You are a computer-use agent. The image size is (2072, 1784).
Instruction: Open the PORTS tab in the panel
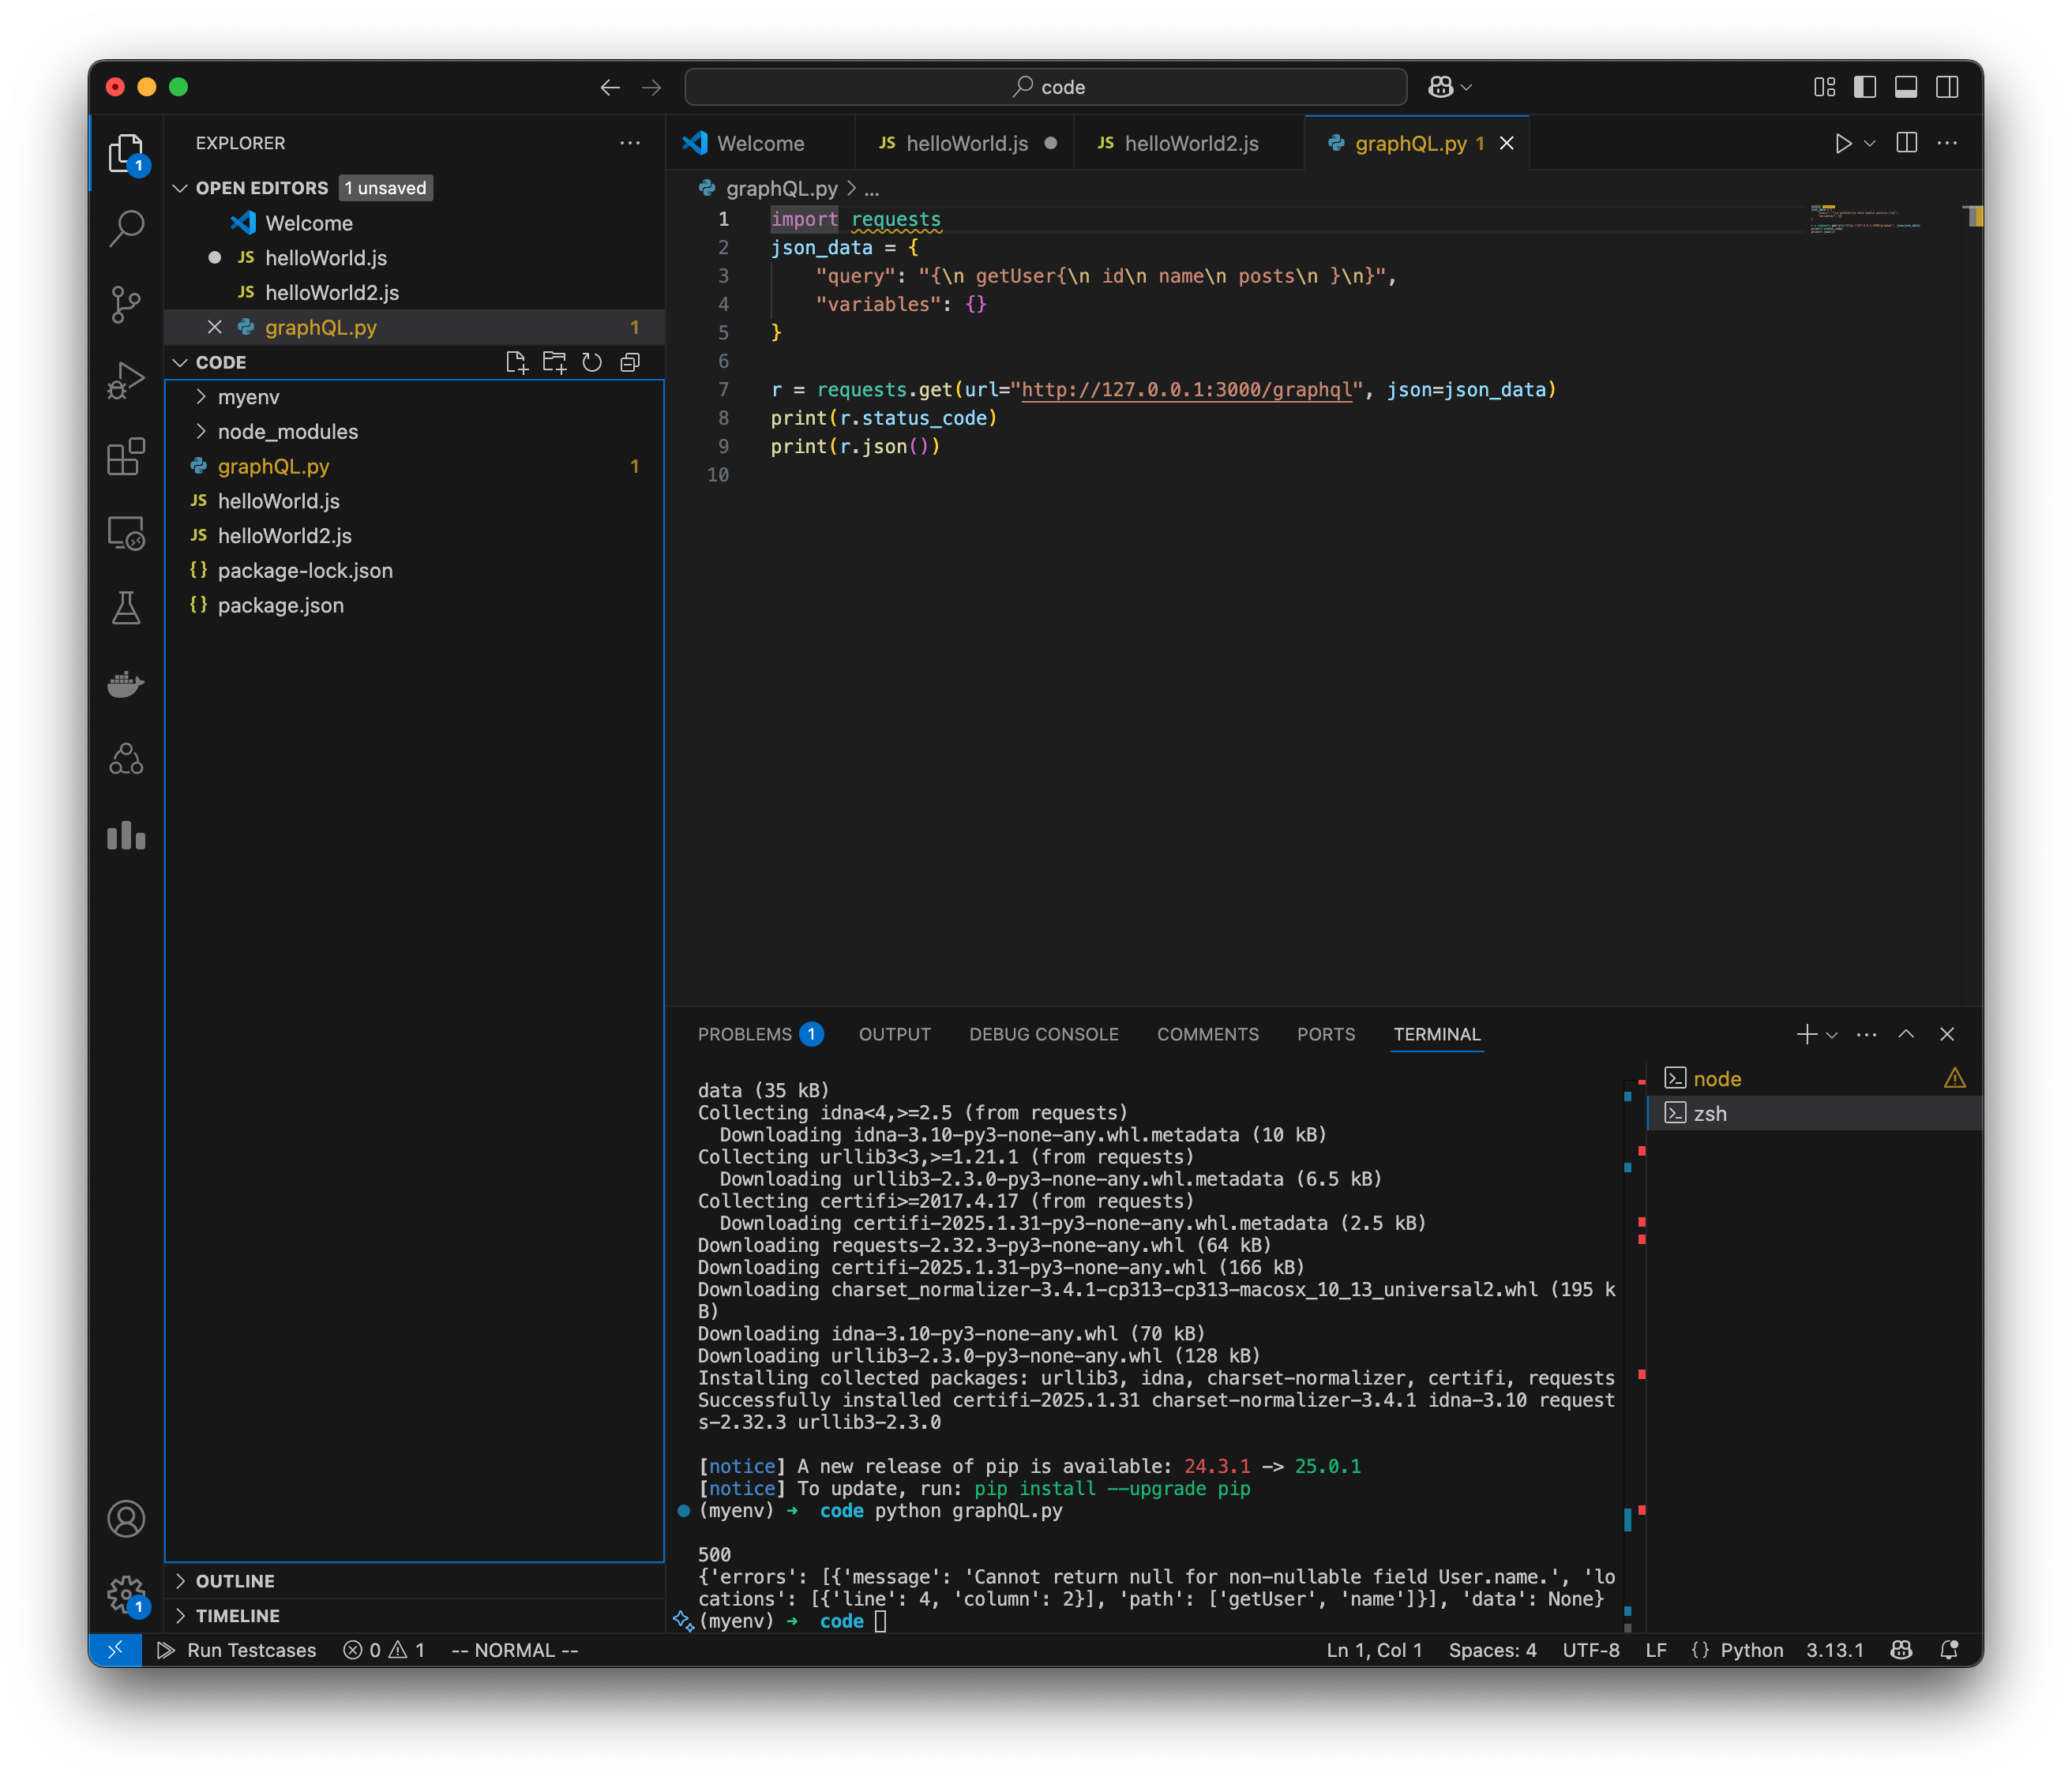coord(1326,1034)
